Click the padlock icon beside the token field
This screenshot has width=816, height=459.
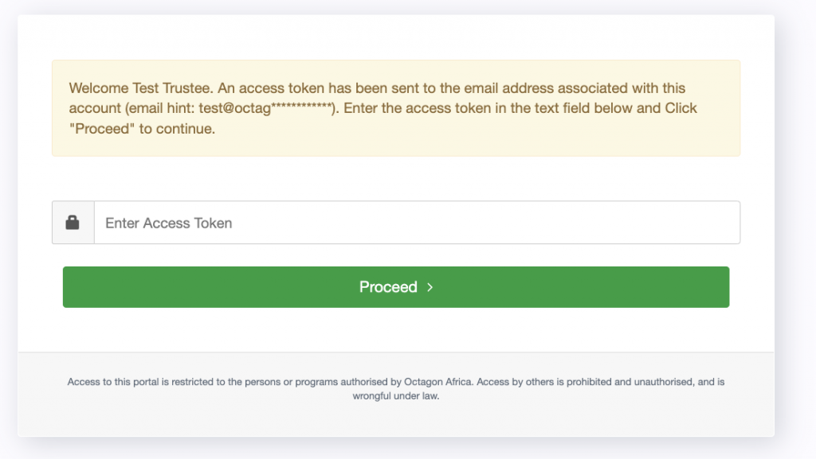73,222
